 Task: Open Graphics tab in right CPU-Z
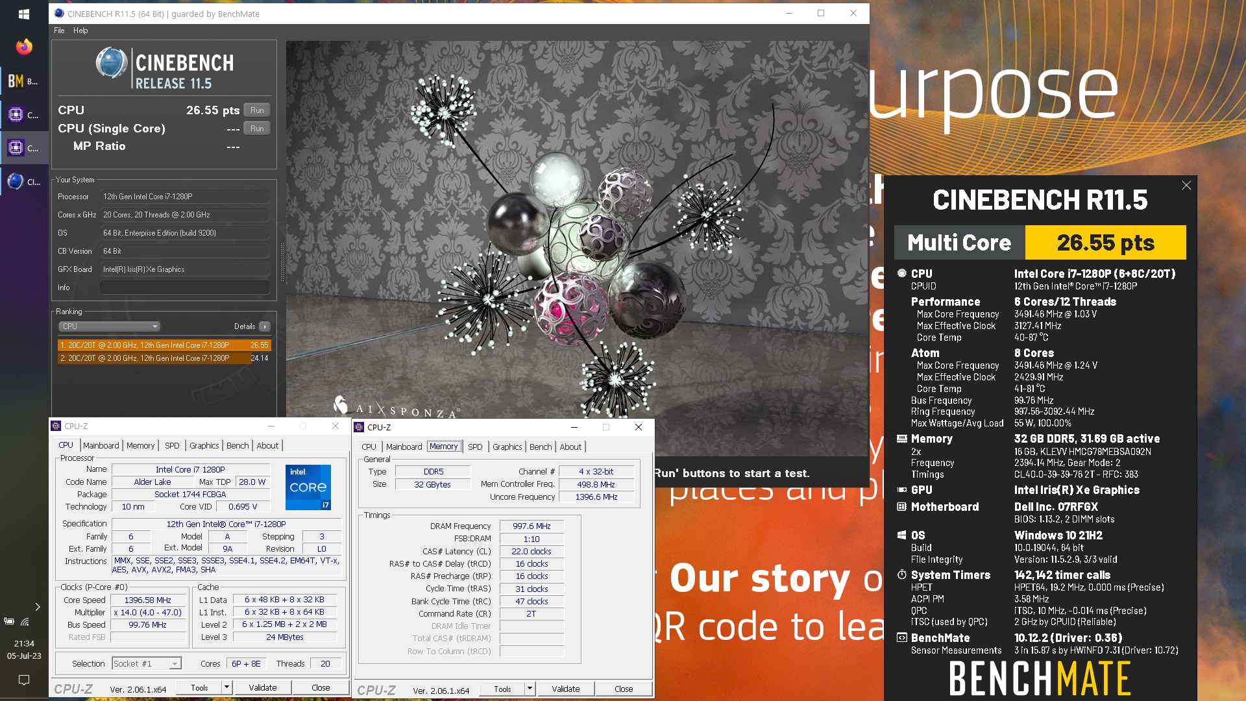[x=507, y=447]
